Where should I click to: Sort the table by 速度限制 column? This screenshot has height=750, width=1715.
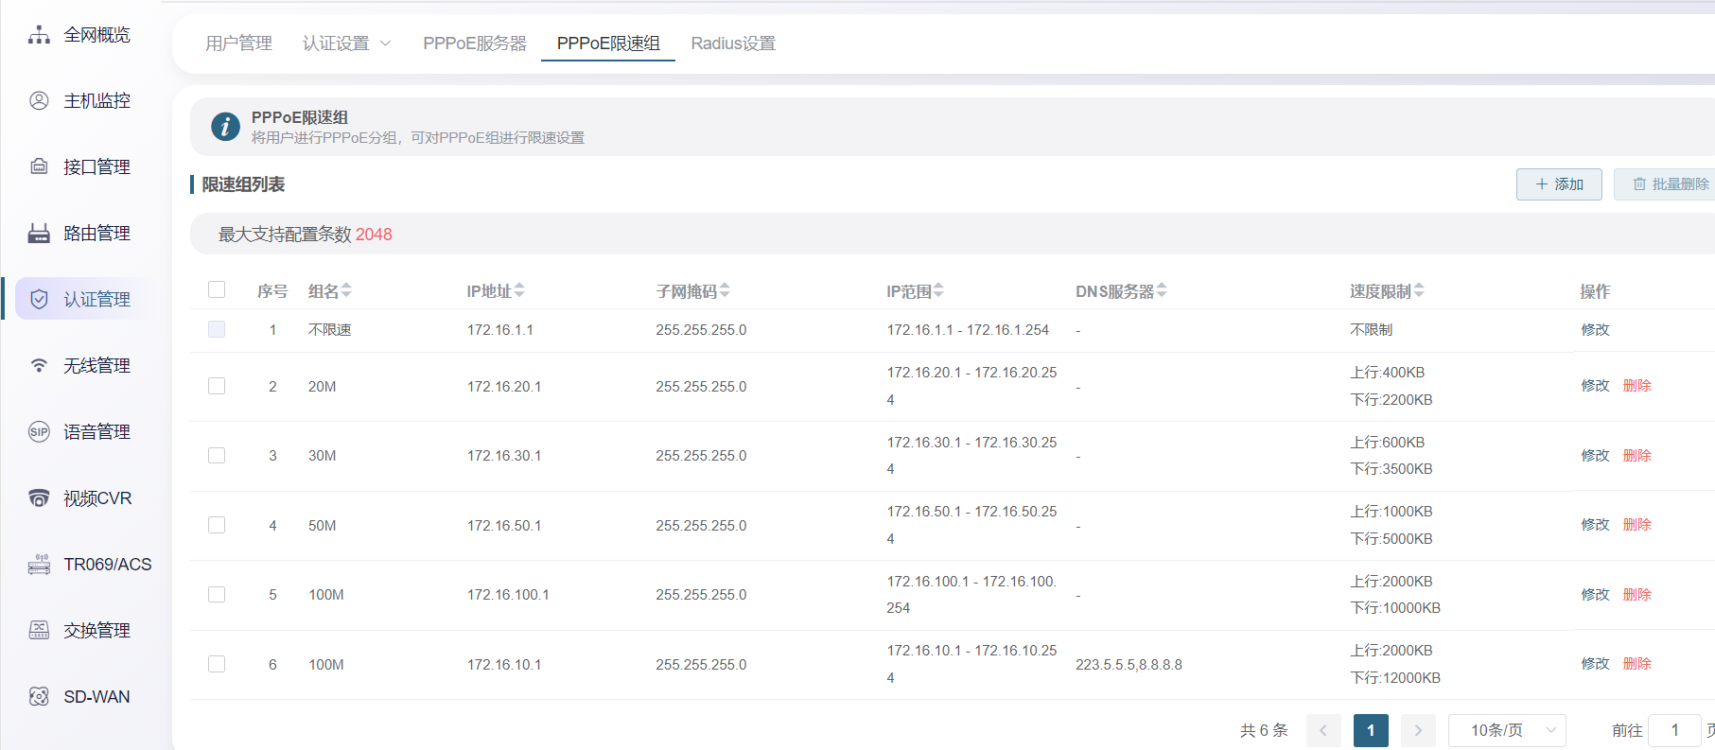pos(1419,291)
